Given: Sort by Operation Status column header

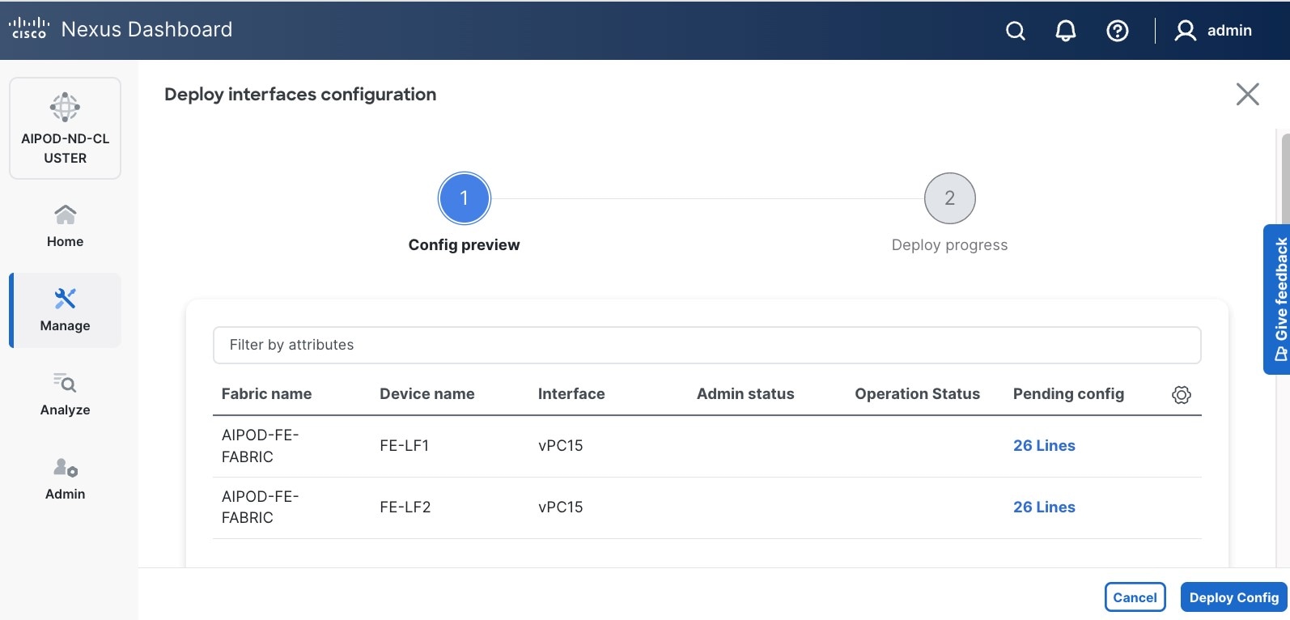Looking at the screenshot, I should (917, 394).
